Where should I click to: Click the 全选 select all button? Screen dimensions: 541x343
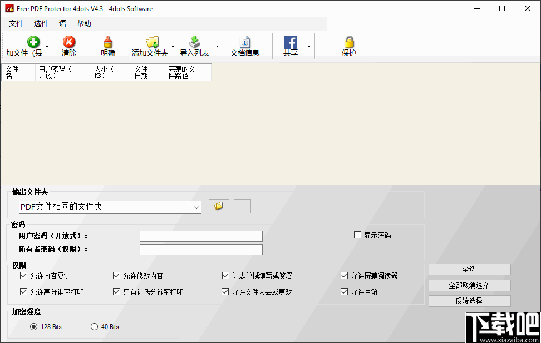click(x=469, y=269)
